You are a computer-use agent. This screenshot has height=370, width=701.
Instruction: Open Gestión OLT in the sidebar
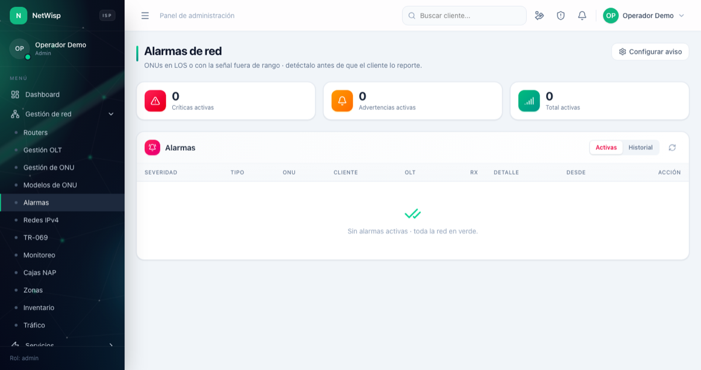(62, 150)
